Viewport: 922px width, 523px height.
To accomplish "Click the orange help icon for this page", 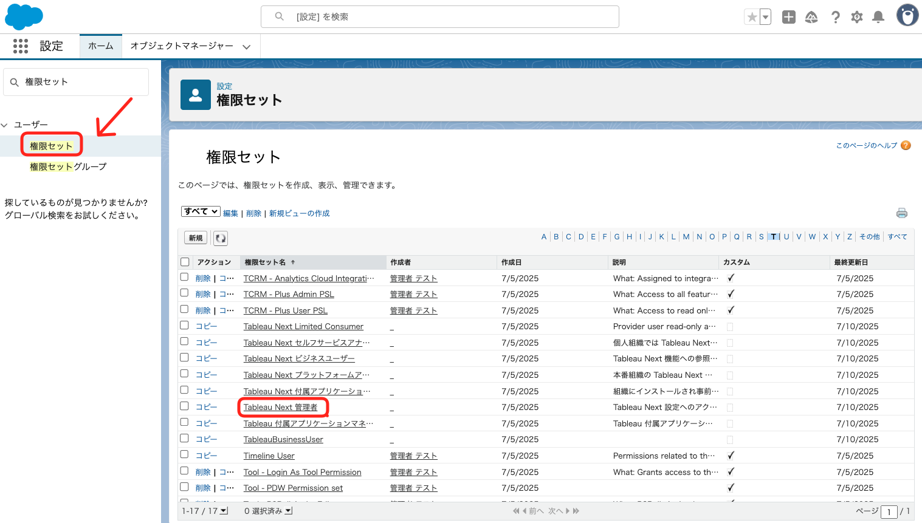I will coord(906,145).
